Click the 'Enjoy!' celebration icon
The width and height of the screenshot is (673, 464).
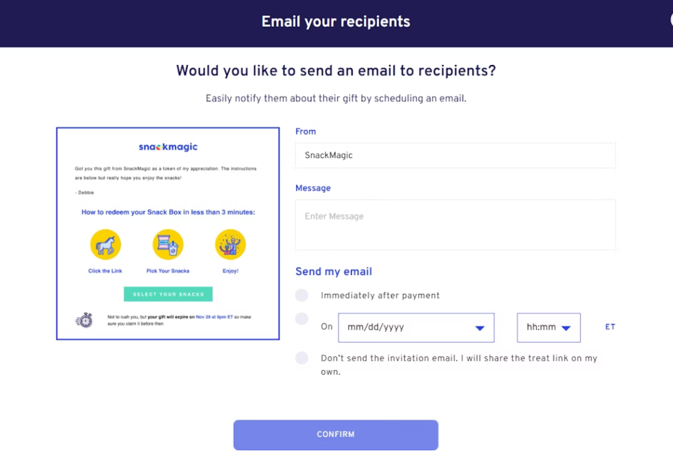[x=230, y=243]
